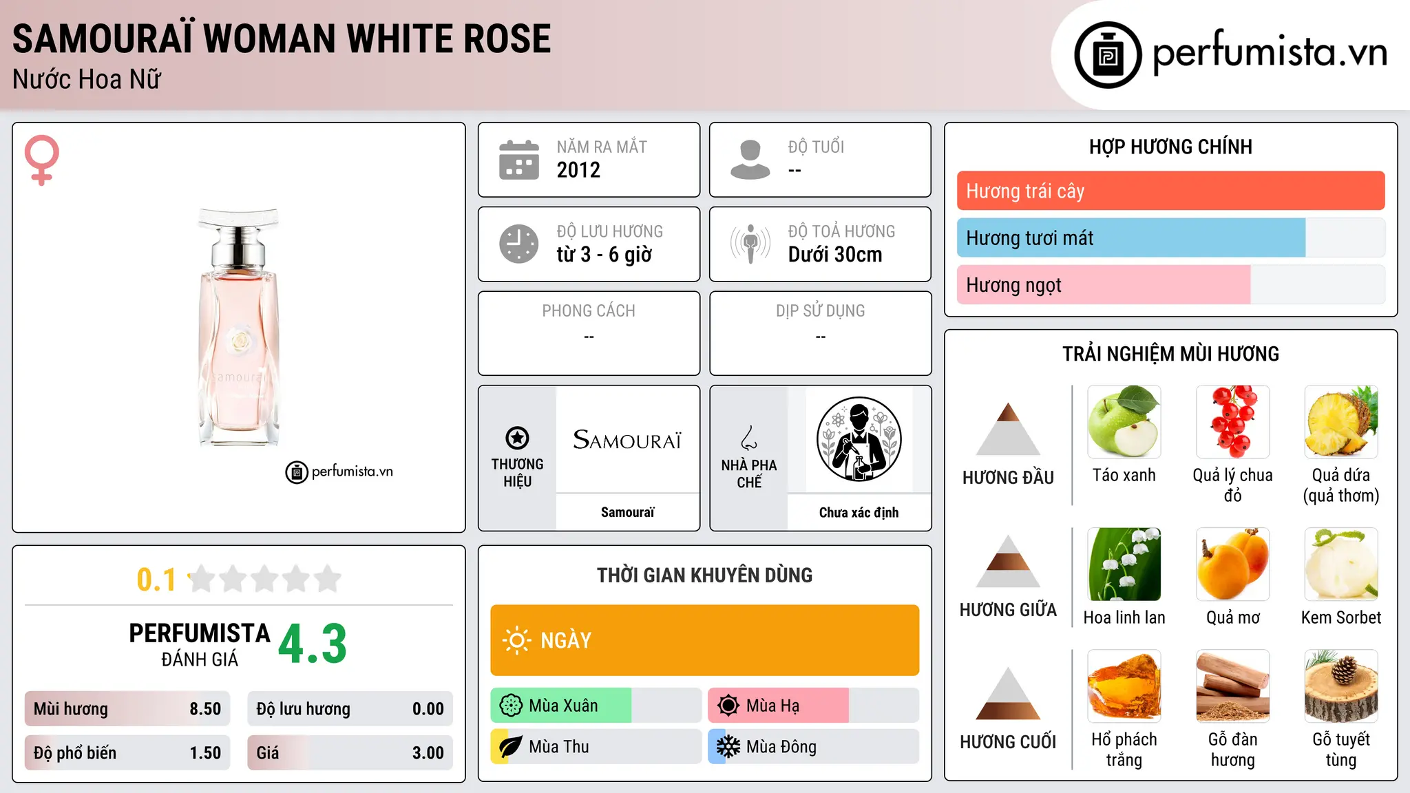Viewport: 1410px width, 793px height.
Task: Click the từ 3 - 6 giờ longevity value
Action: coord(604,255)
